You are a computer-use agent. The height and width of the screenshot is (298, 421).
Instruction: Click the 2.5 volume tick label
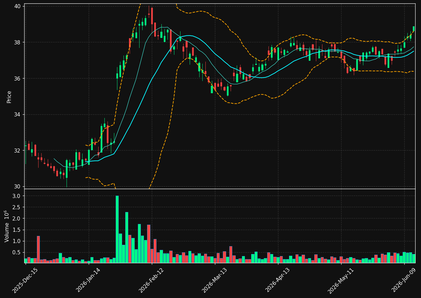coord(17,207)
